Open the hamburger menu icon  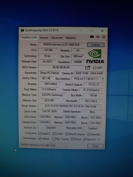pos(104,37)
